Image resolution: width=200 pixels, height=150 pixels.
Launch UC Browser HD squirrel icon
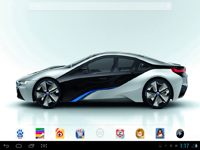[140, 133]
